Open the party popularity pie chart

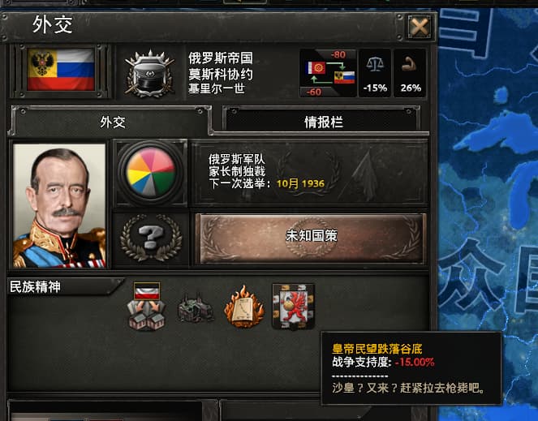click(151, 173)
